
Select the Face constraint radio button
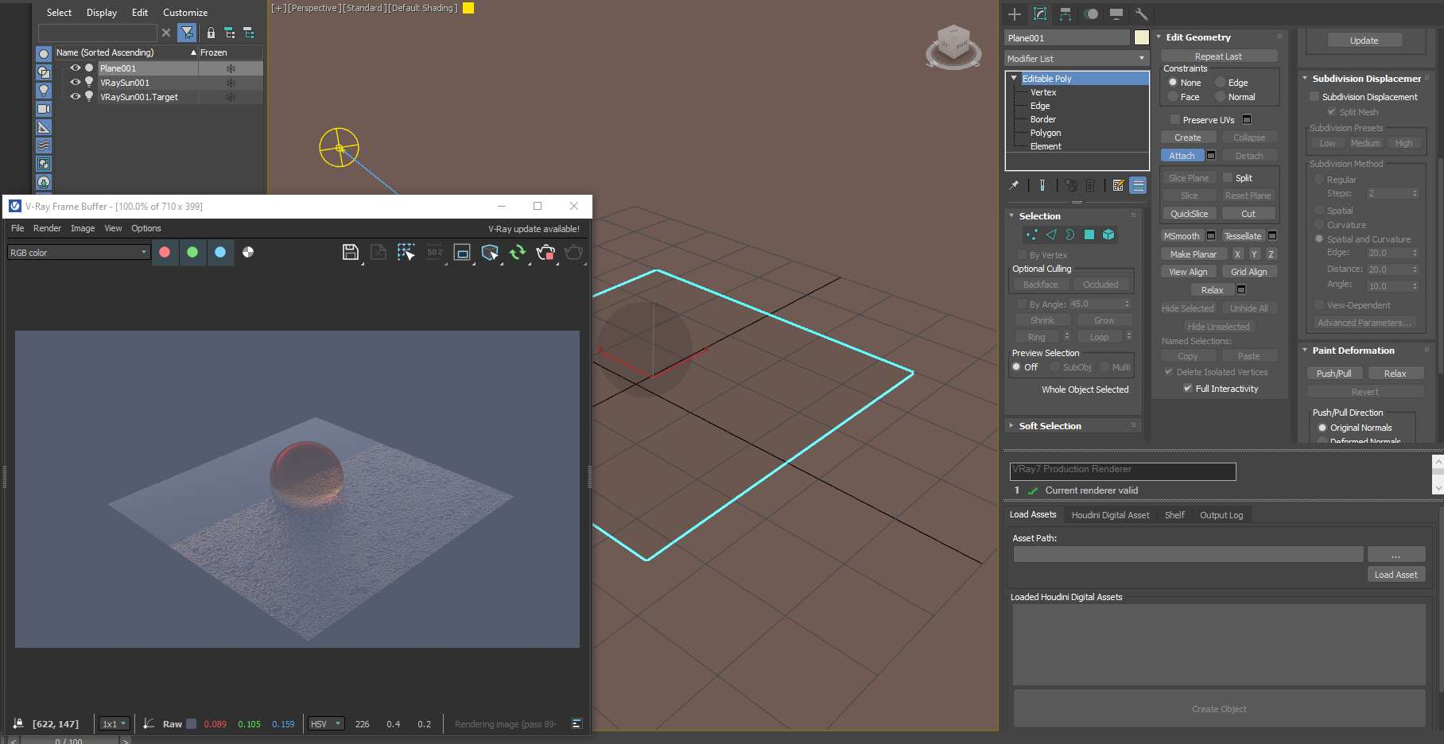(1173, 97)
